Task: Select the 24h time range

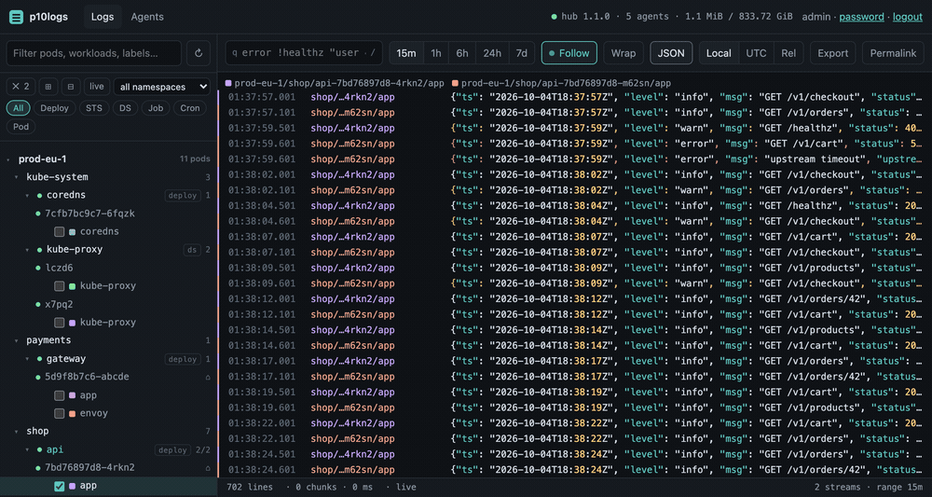Action: [x=491, y=53]
